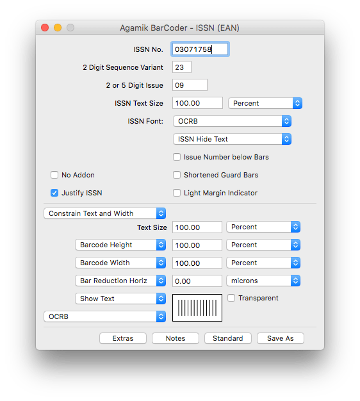Open the ISSN Text Size unit dropdown
Viewport: 360px width, 401px height.
(x=265, y=103)
